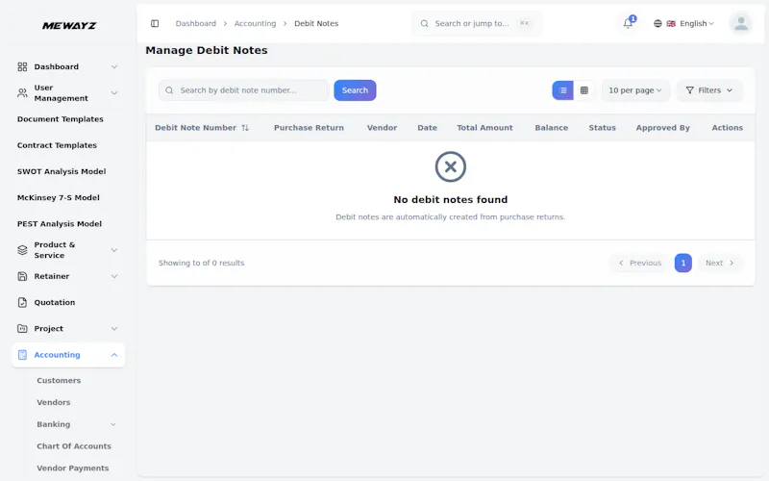Open Document Templates in the sidebar
This screenshot has height=481, width=769.
coord(61,119)
